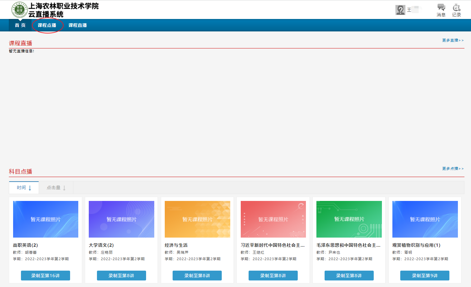This screenshot has height=287, width=471.
Task: Click the user avatar icon
Action: [400, 10]
